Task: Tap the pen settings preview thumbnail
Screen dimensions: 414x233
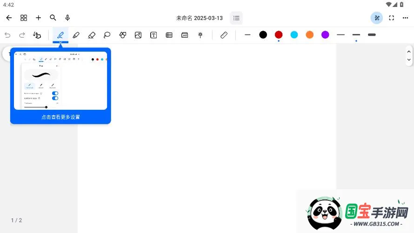Action: [x=60, y=80]
